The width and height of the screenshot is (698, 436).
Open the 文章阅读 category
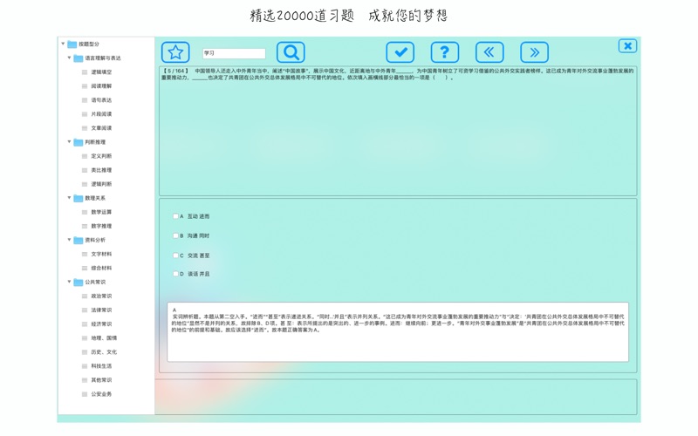tap(101, 128)
